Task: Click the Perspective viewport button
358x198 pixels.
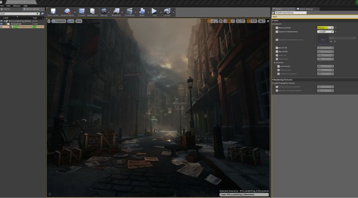Action: click(59, 21)
